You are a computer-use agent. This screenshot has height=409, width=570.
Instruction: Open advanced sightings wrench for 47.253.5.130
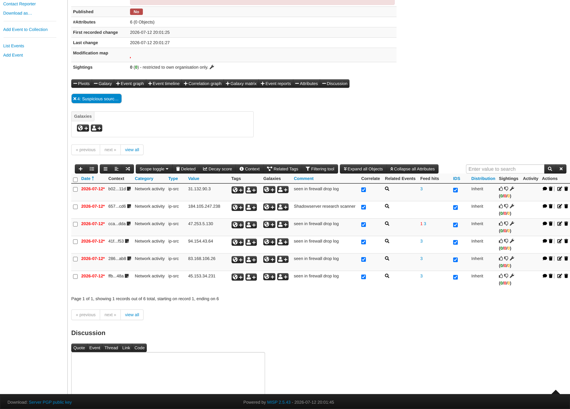pos(512,224)
